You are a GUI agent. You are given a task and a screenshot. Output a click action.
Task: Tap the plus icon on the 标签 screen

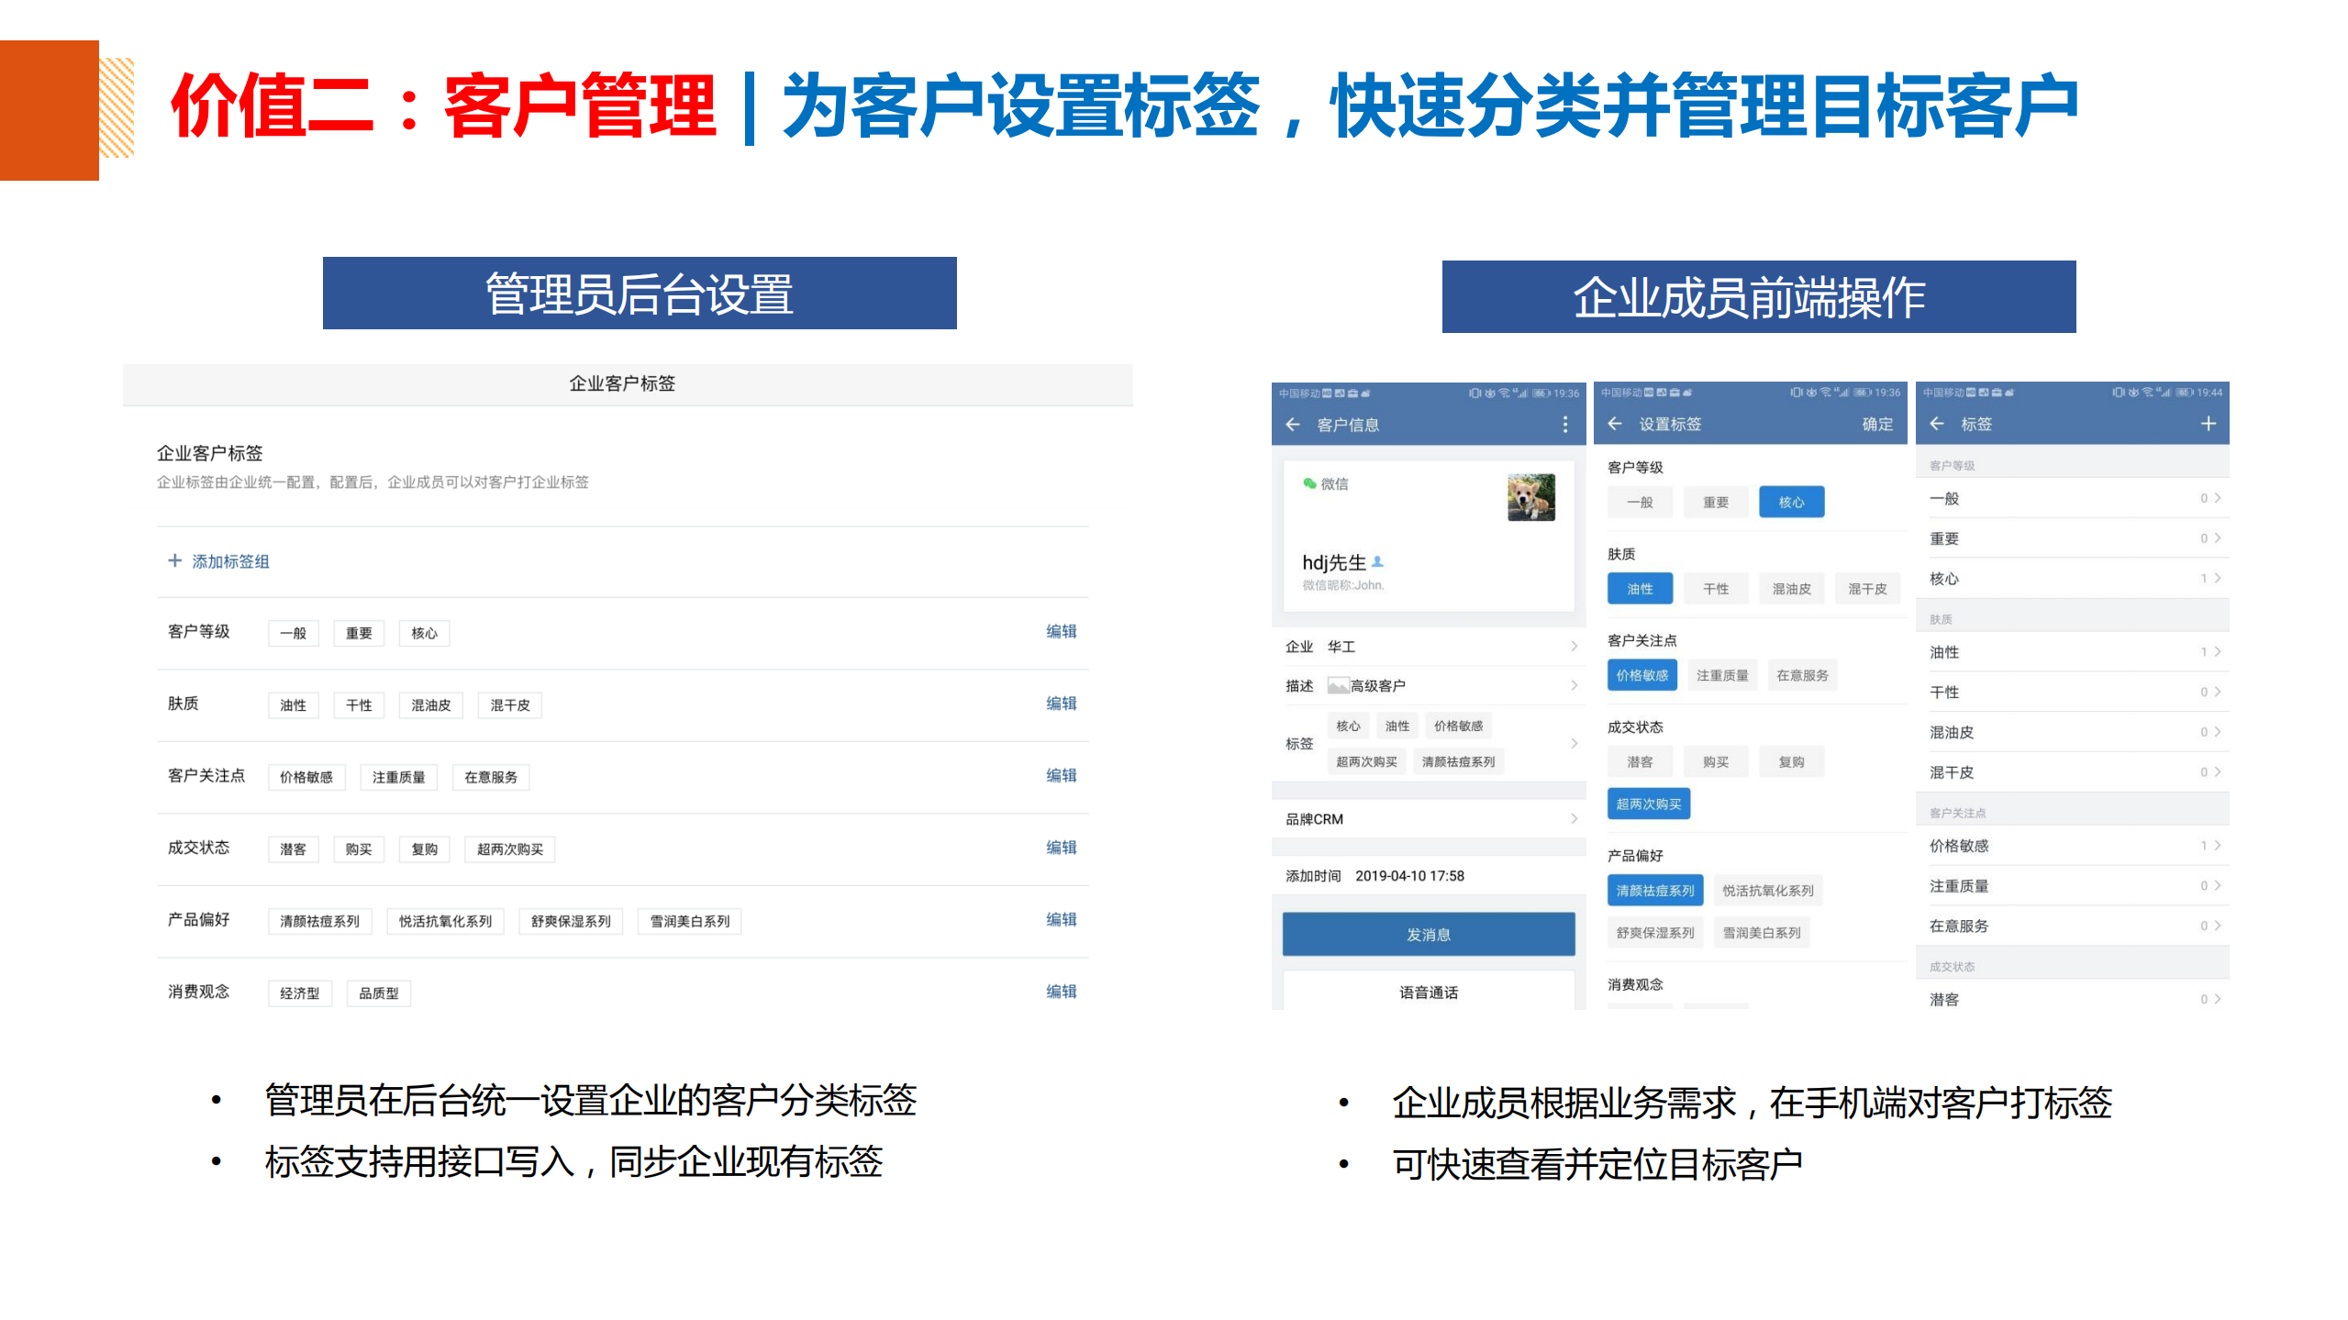pos(2208,424)
